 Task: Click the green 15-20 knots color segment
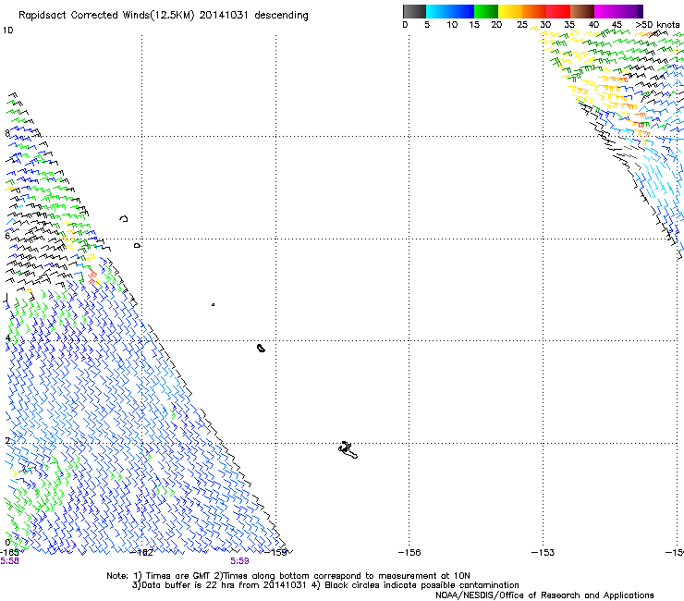(486, 11)
